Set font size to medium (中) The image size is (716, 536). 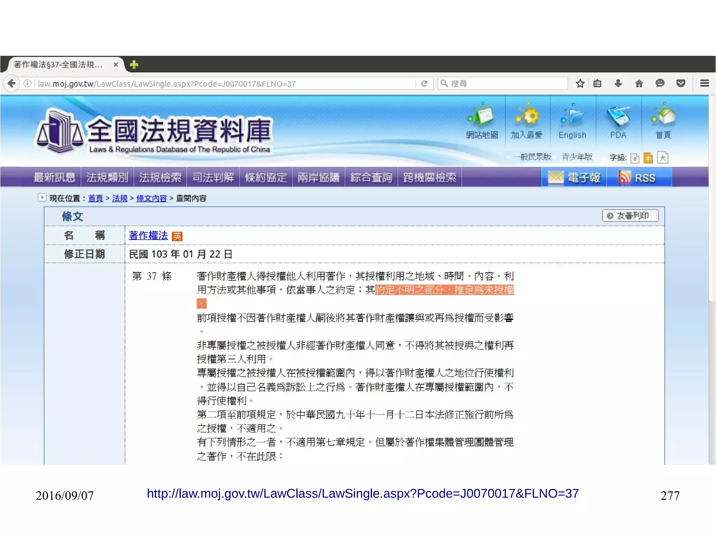pyautogui.click(x=648, y=158)
